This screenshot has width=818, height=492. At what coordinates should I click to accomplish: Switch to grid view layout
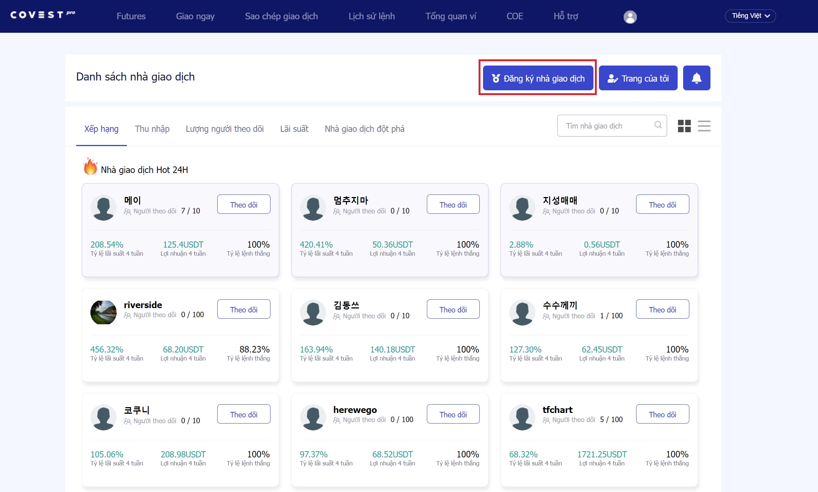(x=684, y=126)
